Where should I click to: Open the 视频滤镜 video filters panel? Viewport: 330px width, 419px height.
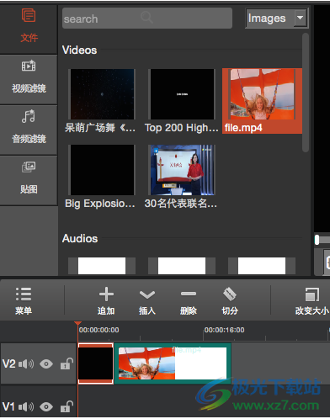click(29, 80)
